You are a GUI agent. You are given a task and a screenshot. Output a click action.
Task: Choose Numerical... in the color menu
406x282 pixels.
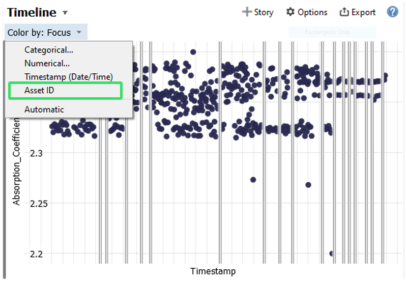tap(47, 64)
